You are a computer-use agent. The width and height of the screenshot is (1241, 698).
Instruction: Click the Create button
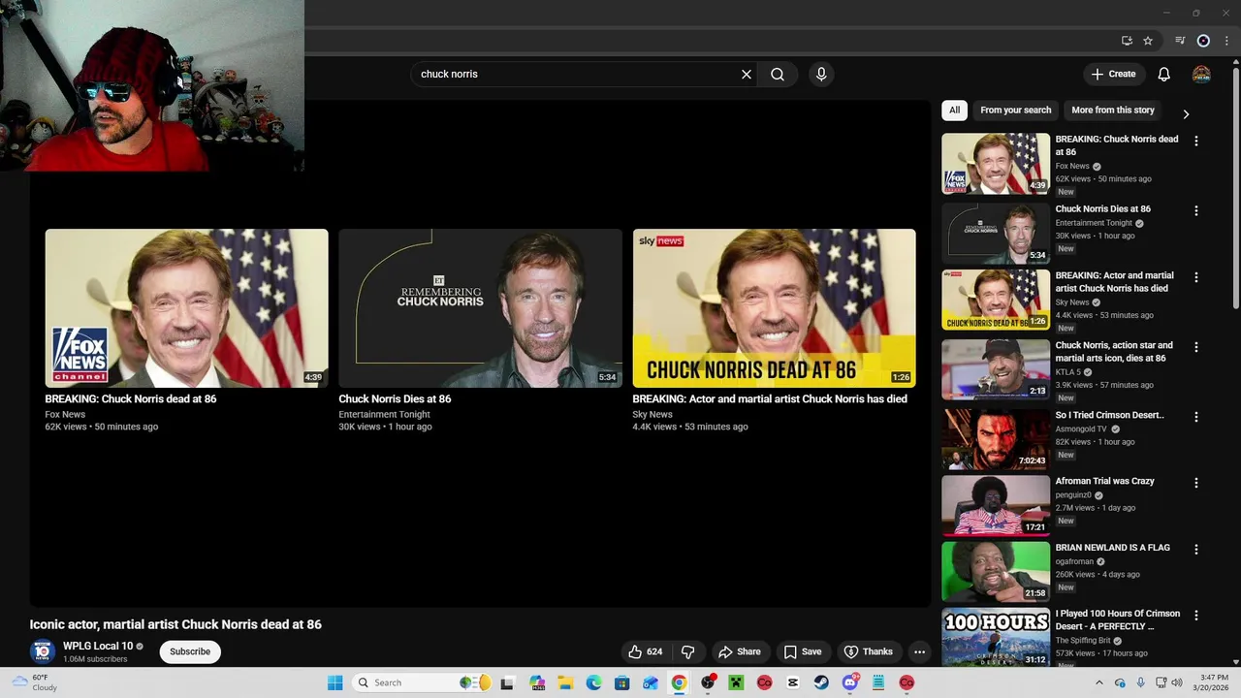(x=1113, y=74)
